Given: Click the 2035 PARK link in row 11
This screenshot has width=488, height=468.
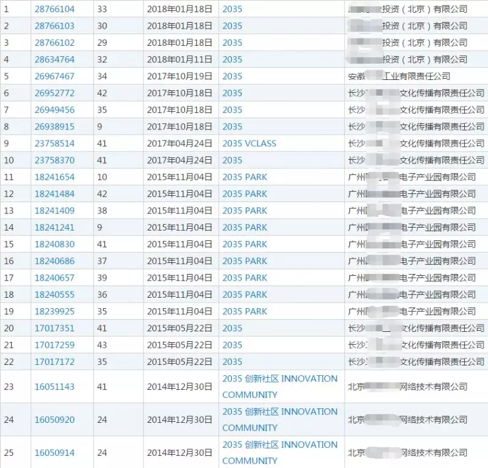Looking at the screenshot, I should [x=245, y=177].
